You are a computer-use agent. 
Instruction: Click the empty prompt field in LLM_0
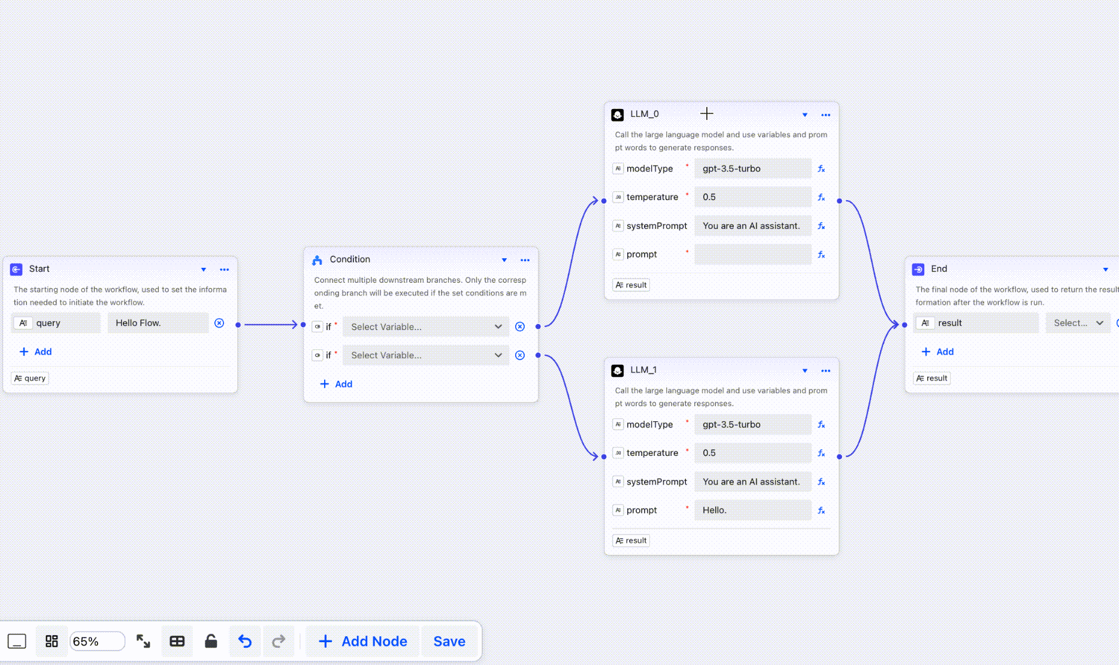click(x=752, y=254)
